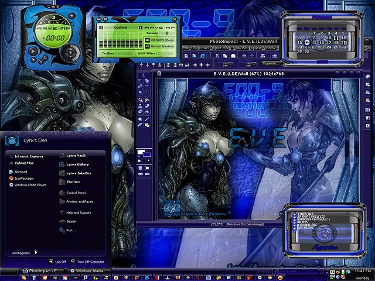
Task: Click Turn Off Computer button
Action: coord(87,262)
